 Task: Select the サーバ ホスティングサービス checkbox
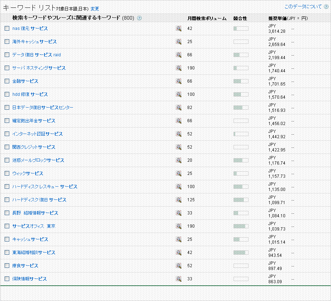pyautogui.click(x=7, y=68)
